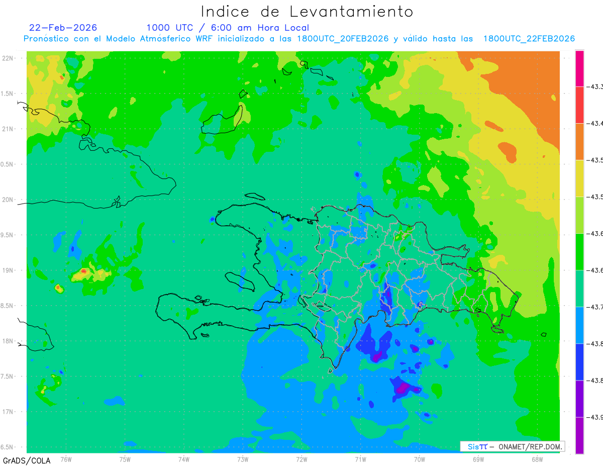Image resolution: width=603 pixels, height=466 pixels.
Task: Pick the dark blue swatch in the legend
Action: tap(579, 361)
